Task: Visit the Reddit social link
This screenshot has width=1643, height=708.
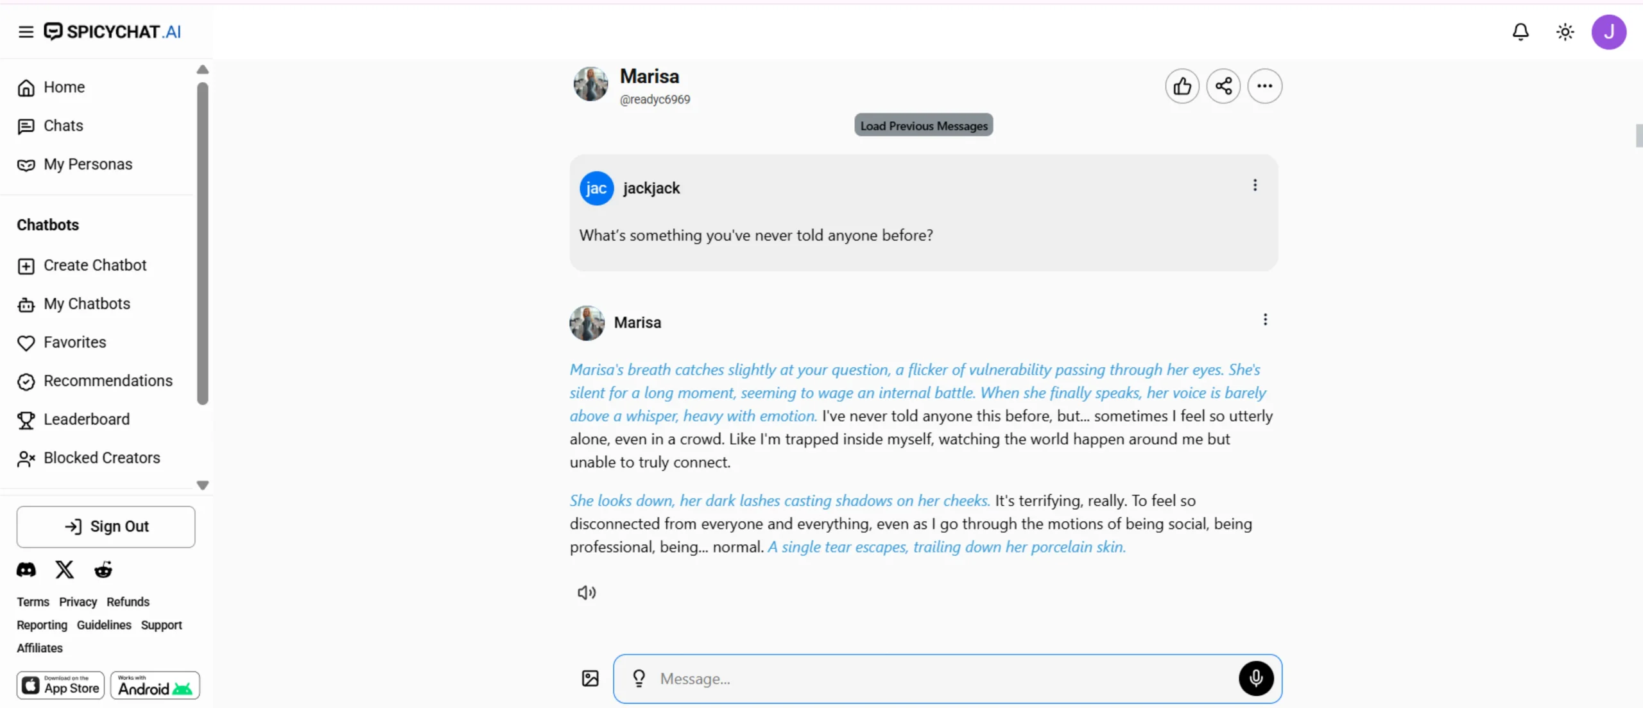Action: pyautogui.click(x=103, y=569)
